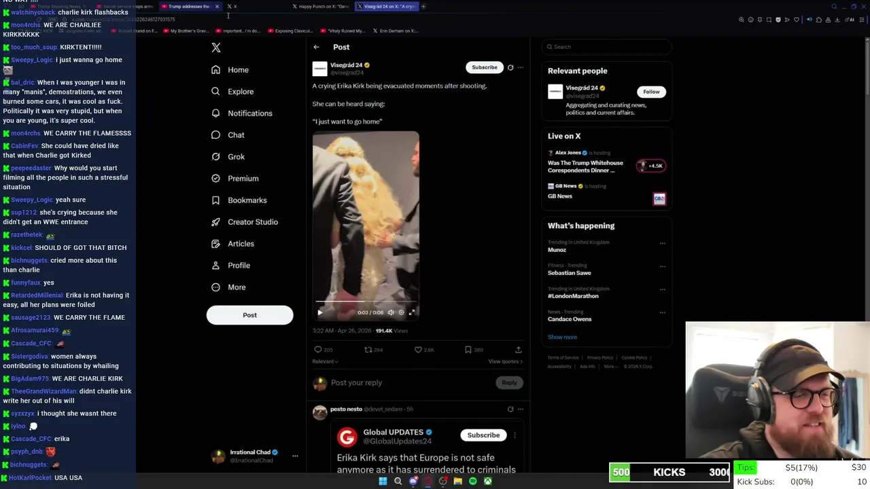Viewport: 870px width, 489px height.
Task: Open the Candace Owens trending topic
Action: click(x=570, y=319)
